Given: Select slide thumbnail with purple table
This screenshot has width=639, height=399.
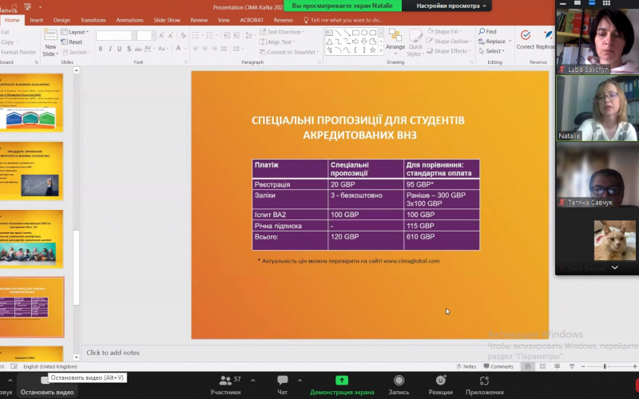Looking at the screenshot, I should (31, 307).
